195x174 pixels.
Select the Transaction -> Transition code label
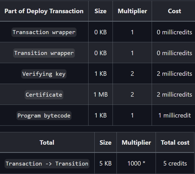coord(47,163)
